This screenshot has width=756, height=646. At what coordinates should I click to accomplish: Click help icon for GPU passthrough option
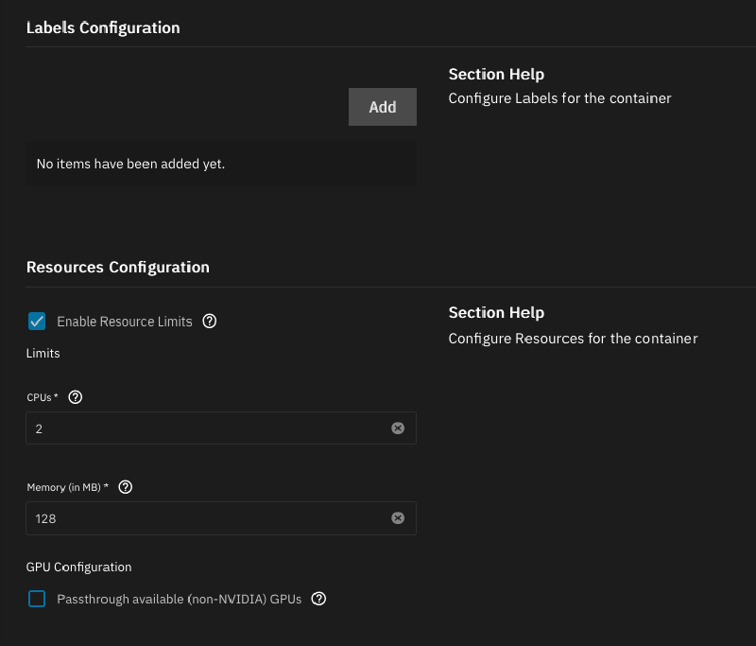coord(318,599)
